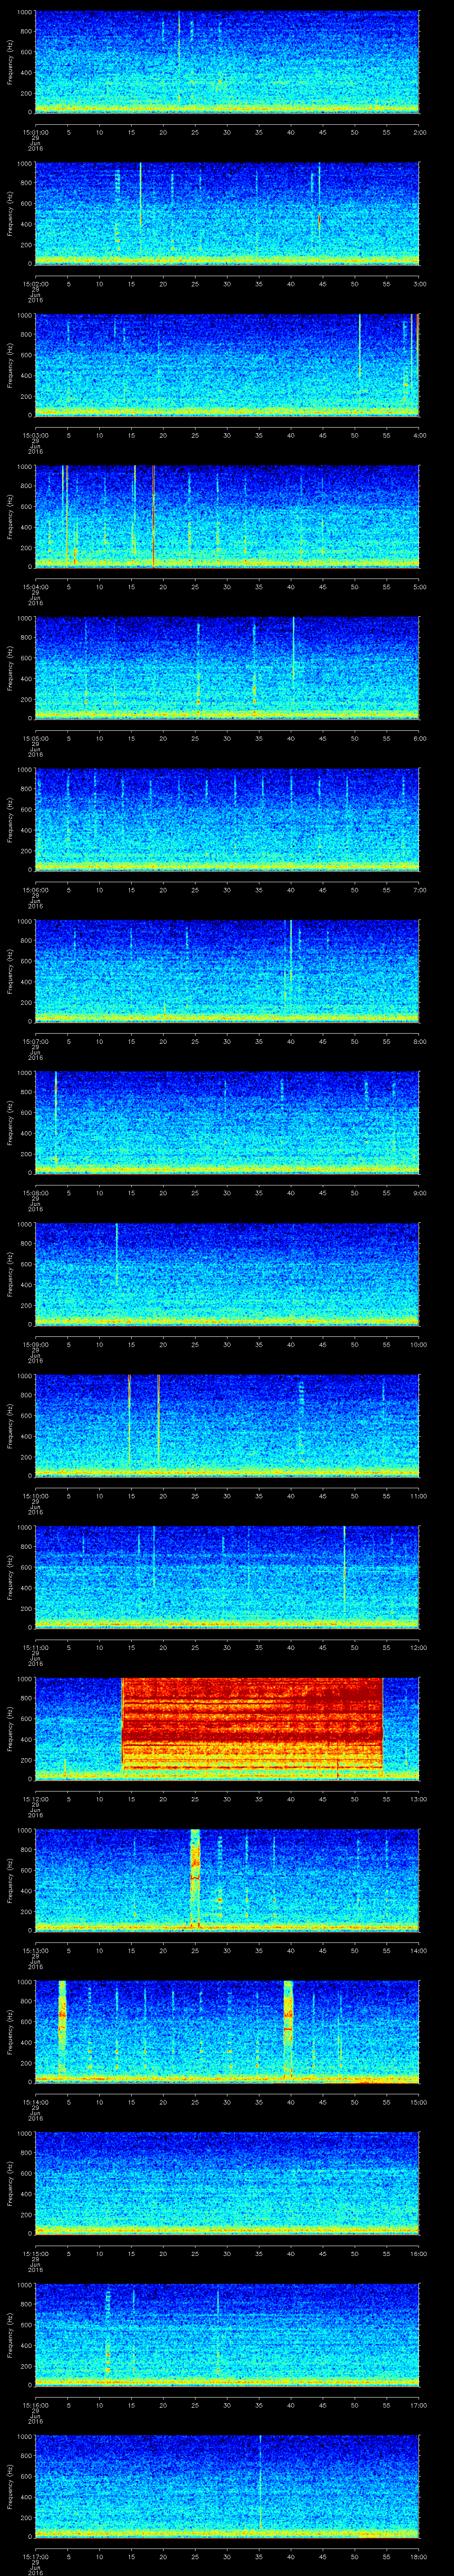This screenshot has height=2576, width=454.
Task: Click the 15:12:00 start time label
Action: click(35, 1799)
